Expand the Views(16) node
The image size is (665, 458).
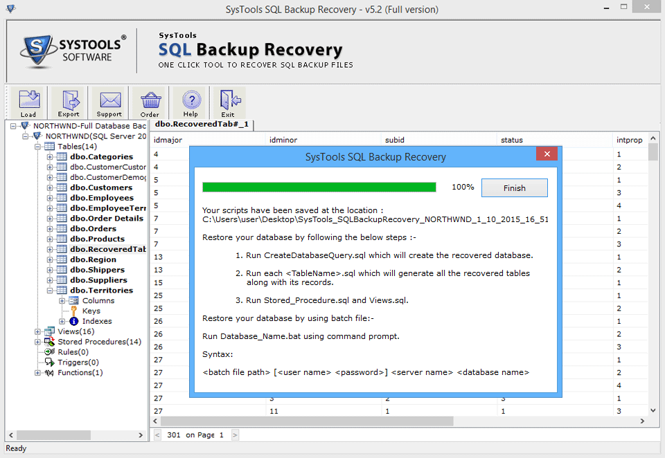[37, 332]
